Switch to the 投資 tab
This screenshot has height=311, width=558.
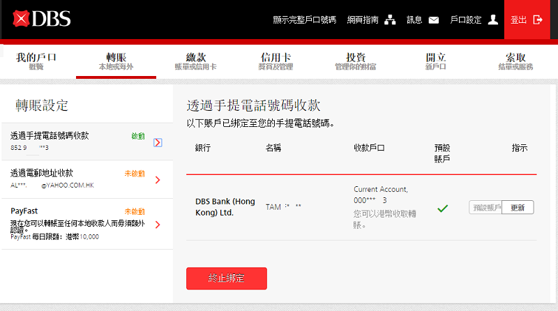[356, 61]
